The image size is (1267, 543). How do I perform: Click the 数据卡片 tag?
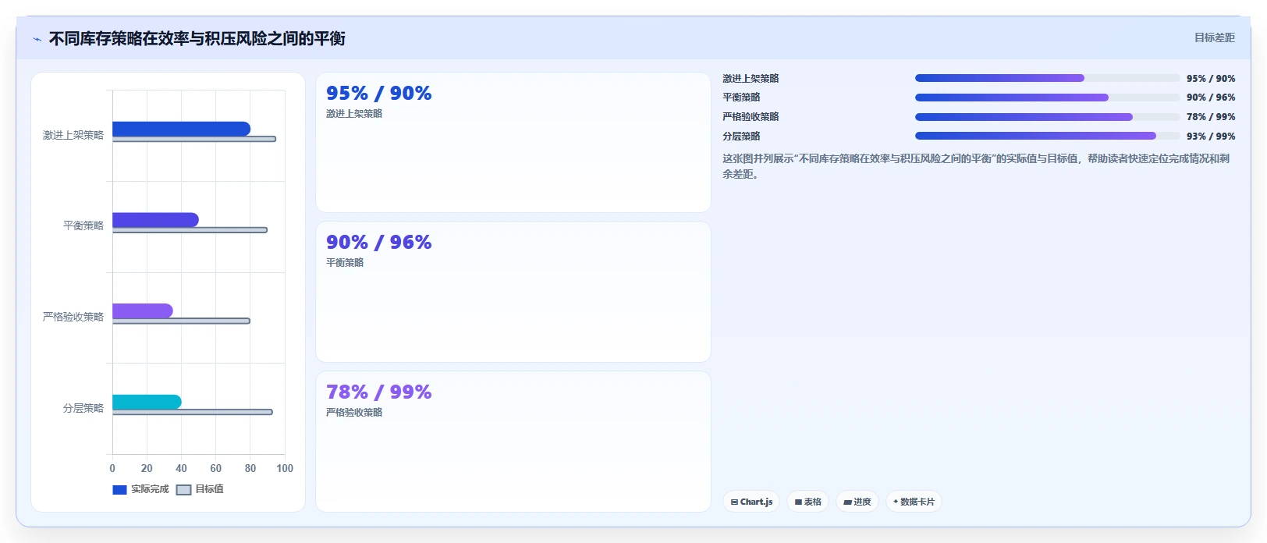pyautogui.click(x=914, y=502)
